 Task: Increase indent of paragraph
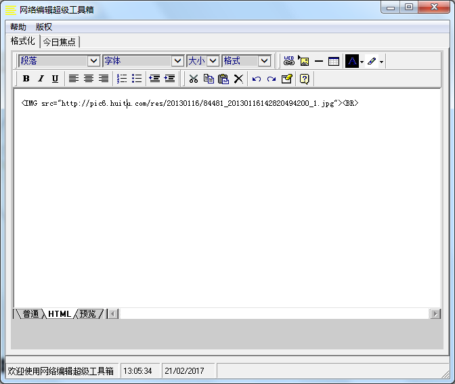169,79
